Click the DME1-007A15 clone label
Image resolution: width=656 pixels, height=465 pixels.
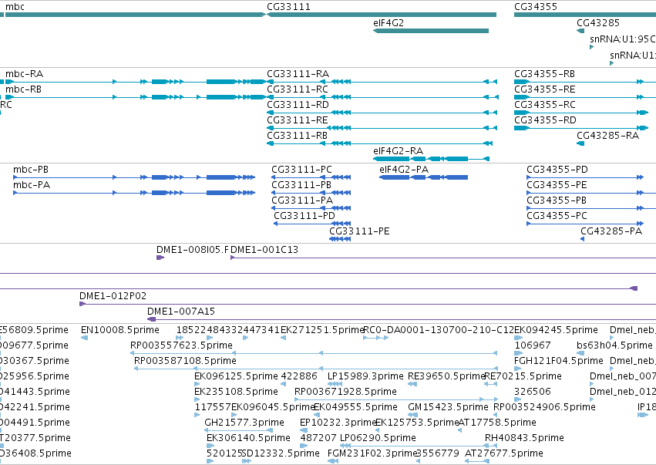click(180, 312)
